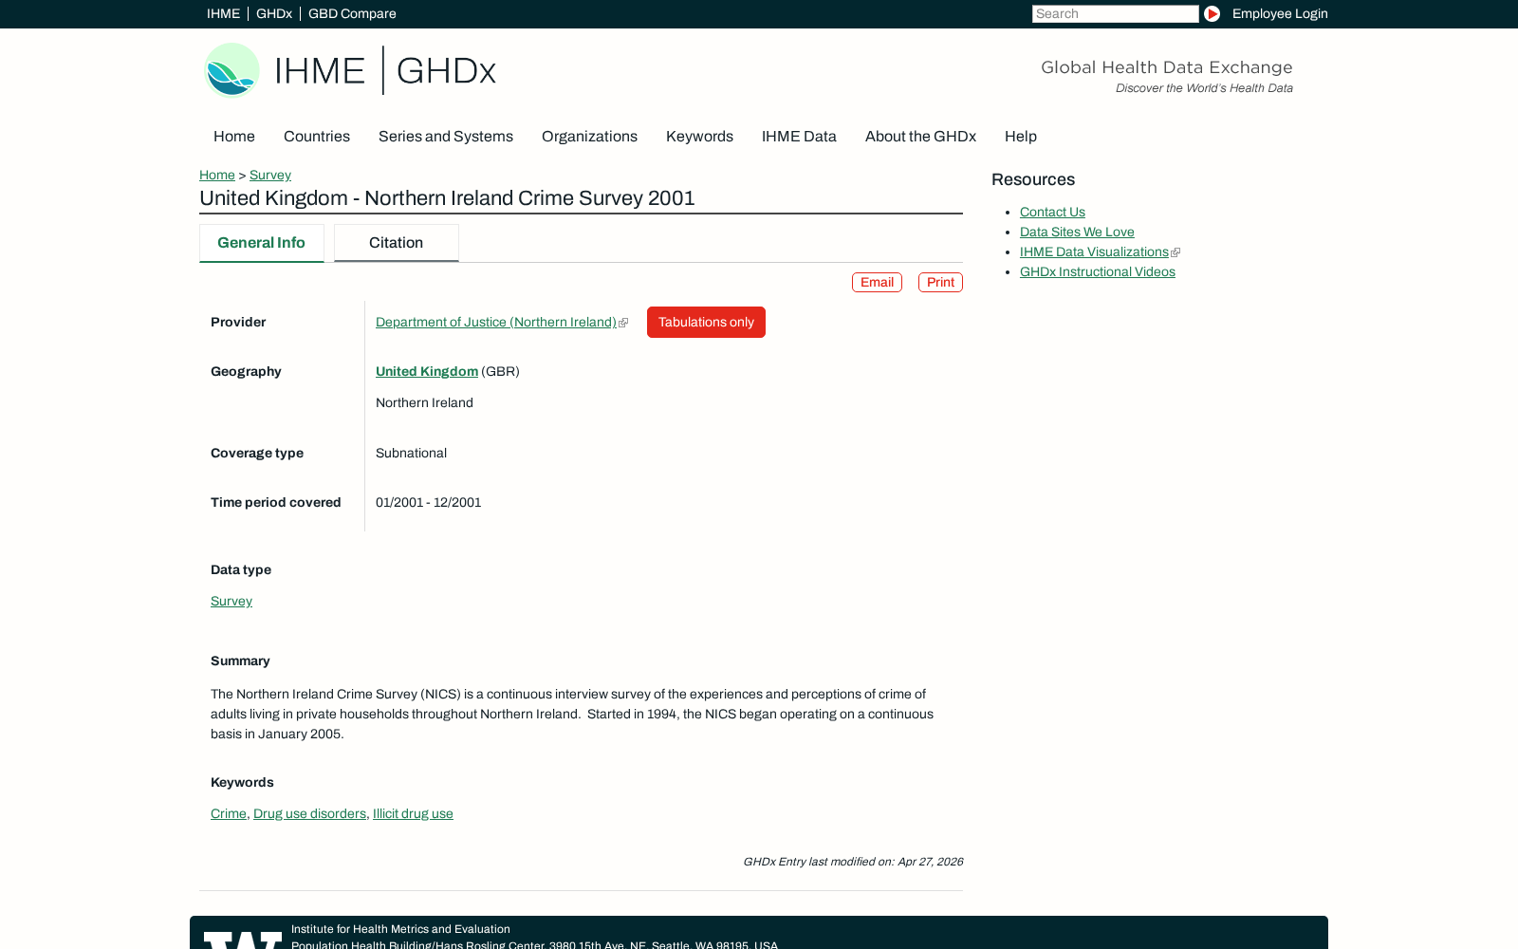Click the Tabulations only button
Image resolution: width=1518 pixels, height=949 pixels.
(706, 322)
